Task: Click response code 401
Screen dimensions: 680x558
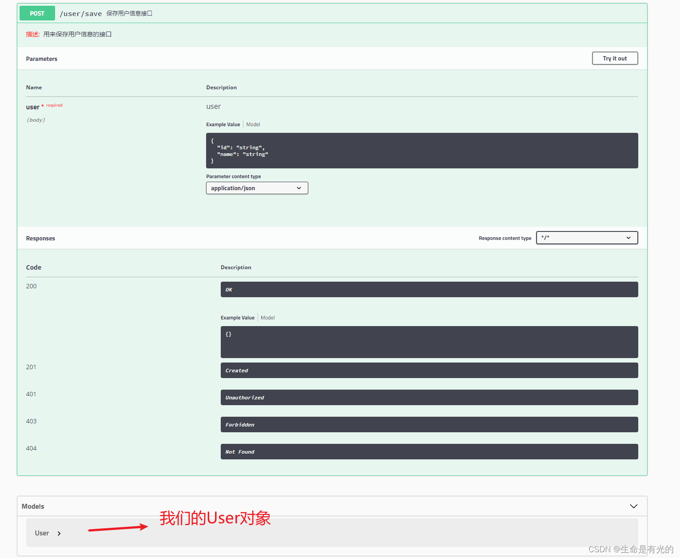Action: coord(31,394)
